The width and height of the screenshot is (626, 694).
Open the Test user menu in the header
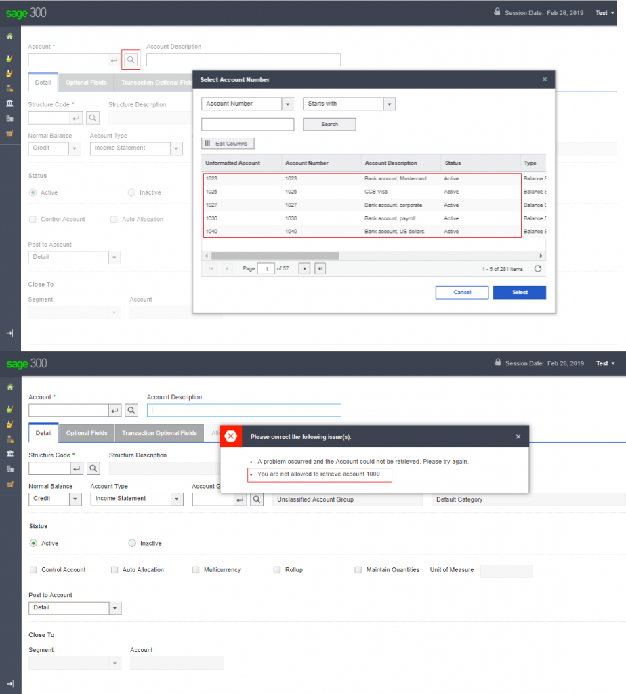[x=604, y=12]
